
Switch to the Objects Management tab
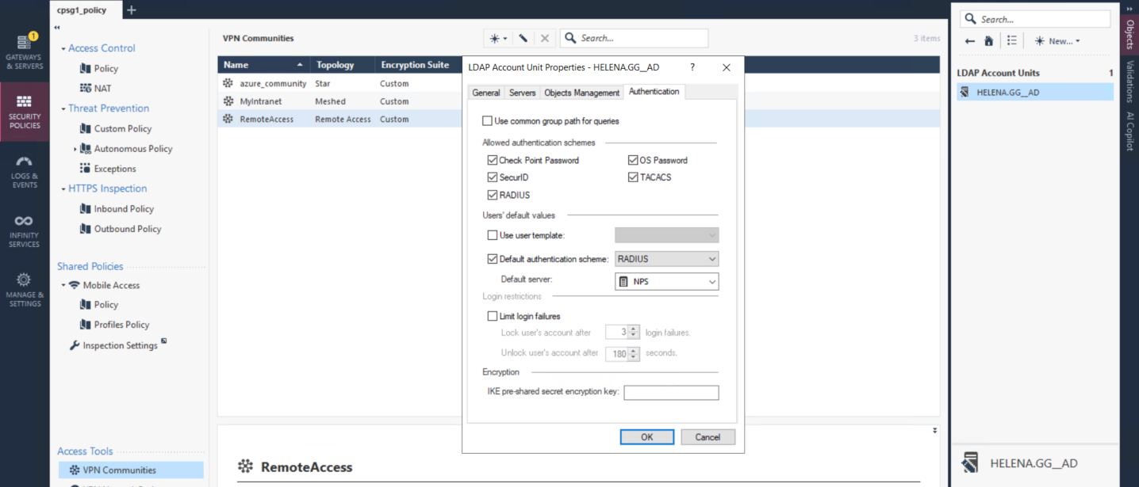(x=581, y=93)
